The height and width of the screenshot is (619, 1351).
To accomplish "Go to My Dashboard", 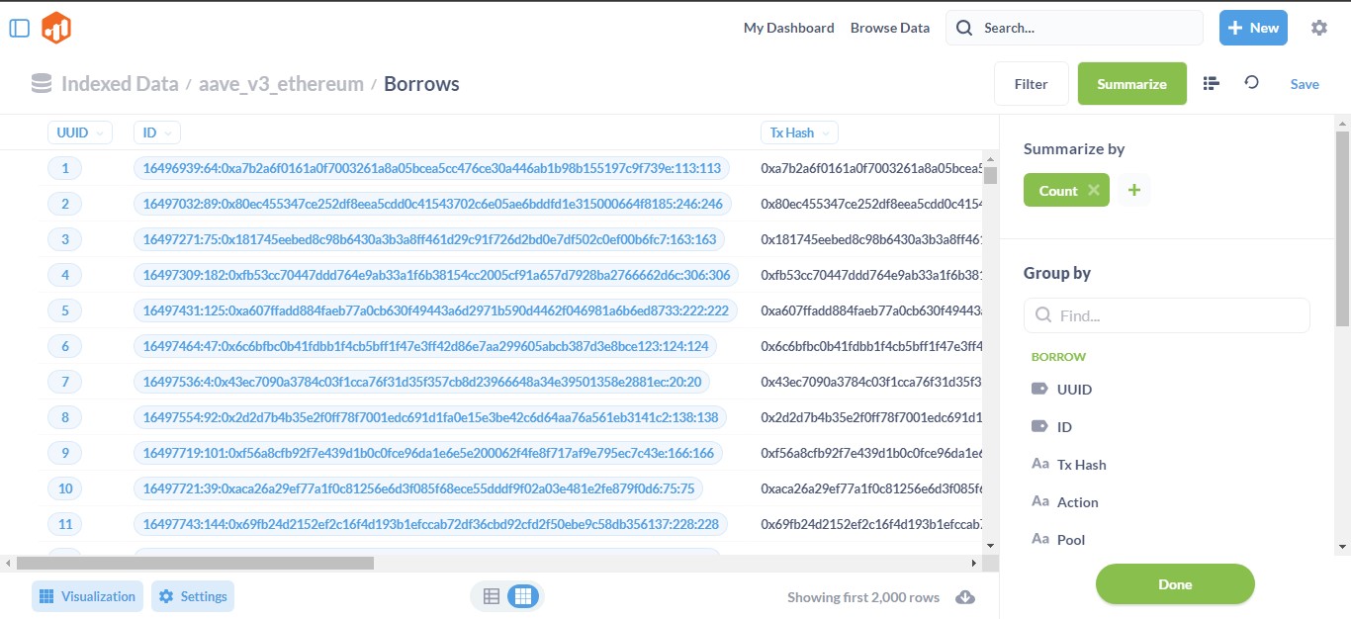I will coord(788,28).
